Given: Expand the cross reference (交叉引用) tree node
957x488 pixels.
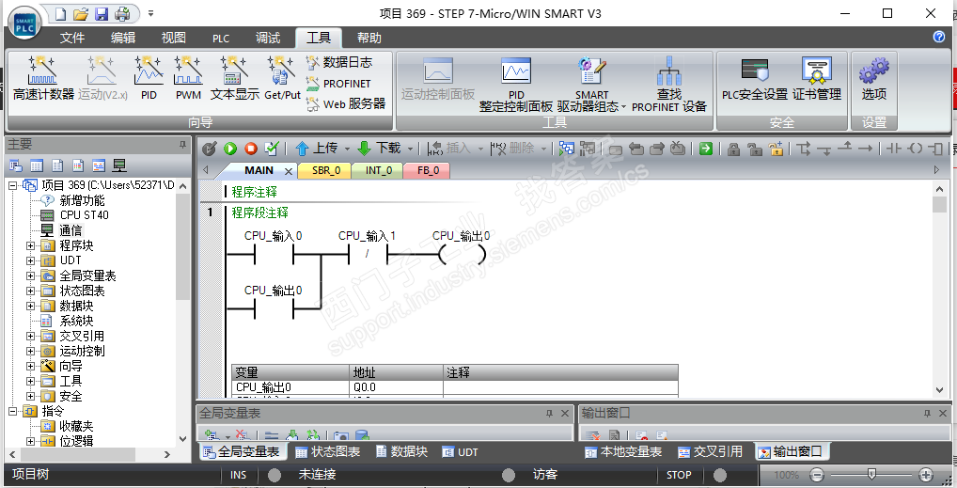Looking at the screenshot, I should pyautogui.click(x=30, y=336).
